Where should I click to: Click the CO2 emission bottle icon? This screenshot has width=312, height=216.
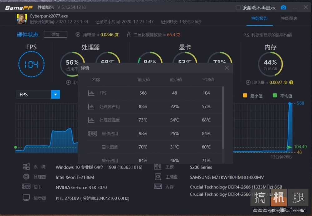click(x=129, y=35)
